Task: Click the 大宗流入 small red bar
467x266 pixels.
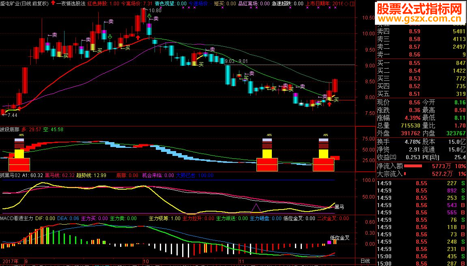Action: 405,173
